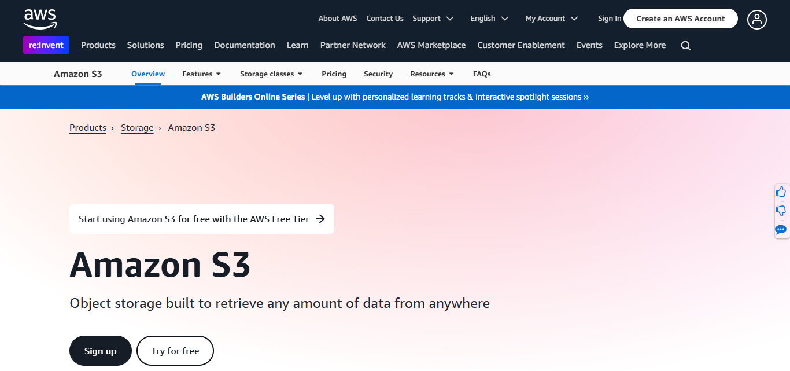Open the Documentation menu
Screen dimensions: 790x371
point(245,45)
